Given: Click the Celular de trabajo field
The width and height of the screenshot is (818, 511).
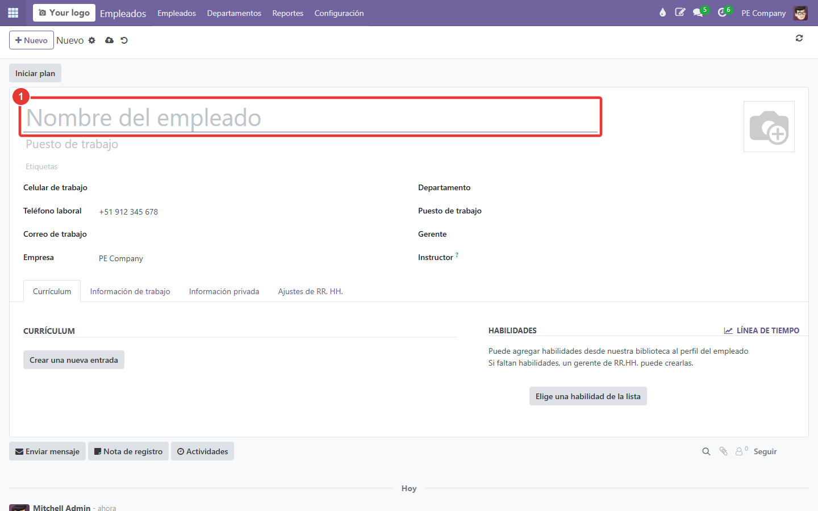Looking at the screenshot, I should [x=247, y=188].
